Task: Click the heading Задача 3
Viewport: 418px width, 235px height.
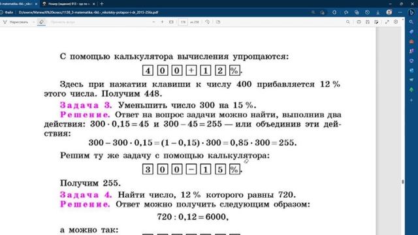Action: [86, 105]
